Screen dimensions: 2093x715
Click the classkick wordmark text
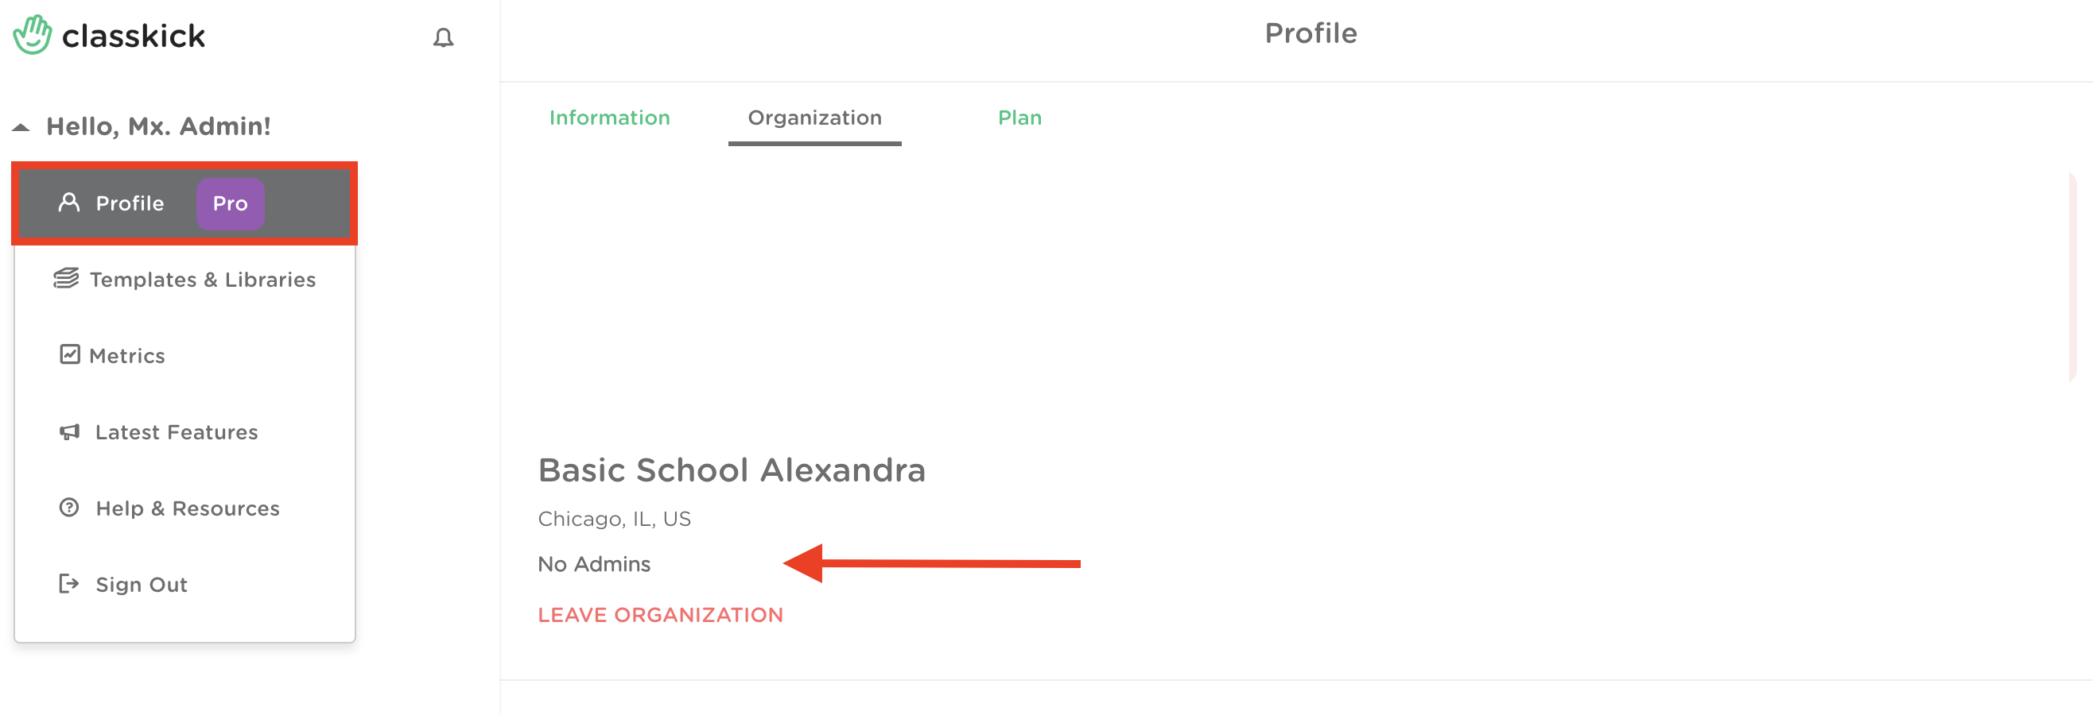click(x=134, y=36)
